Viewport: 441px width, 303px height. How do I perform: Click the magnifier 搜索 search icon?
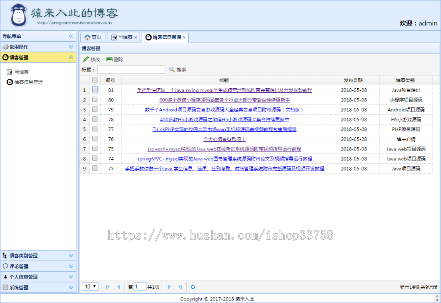[172, 69]
